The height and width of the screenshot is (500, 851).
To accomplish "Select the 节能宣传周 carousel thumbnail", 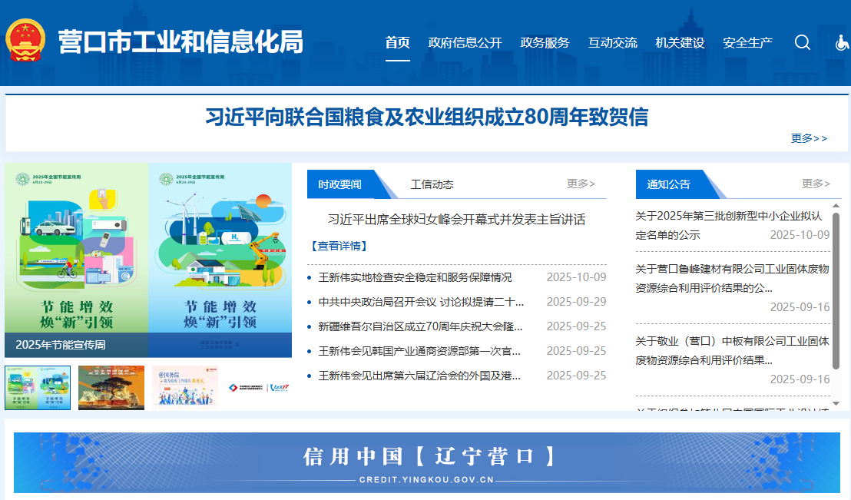I will click(x=38, y=387).
